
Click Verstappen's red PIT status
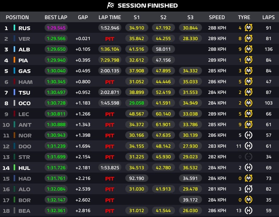(x=109, y=39)
